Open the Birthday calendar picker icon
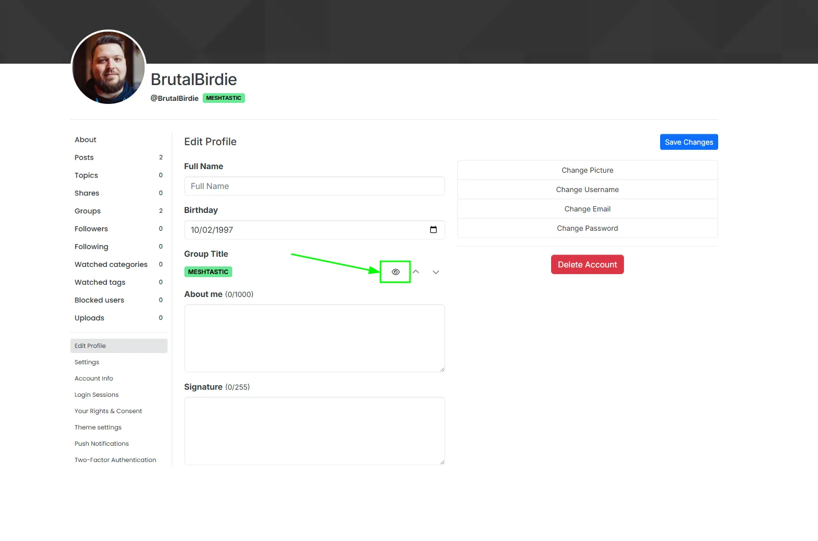The height and width of the screenshot is (541, 818). pyautogui.click(x=433, y=230)
